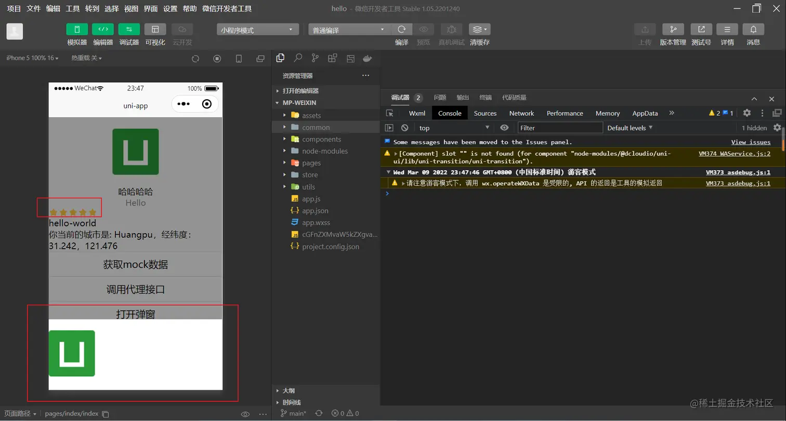786x421 pixels.
Task: Switch to the AppData tab
Action: click(x=645, y=113)
